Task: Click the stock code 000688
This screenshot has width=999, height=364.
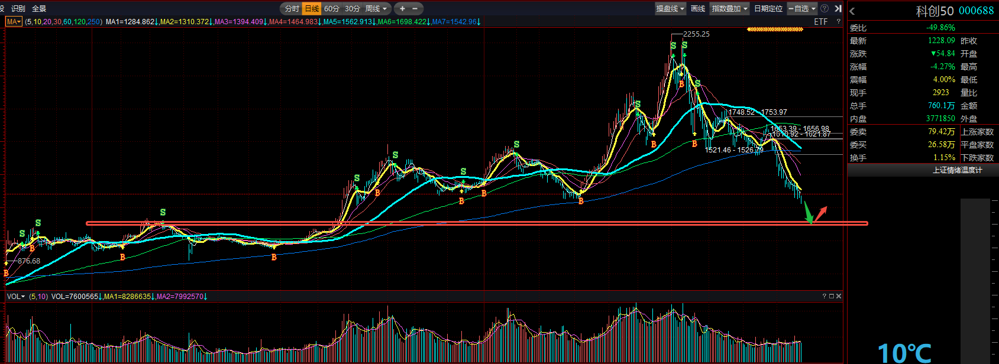Action: tap(976, 11)
